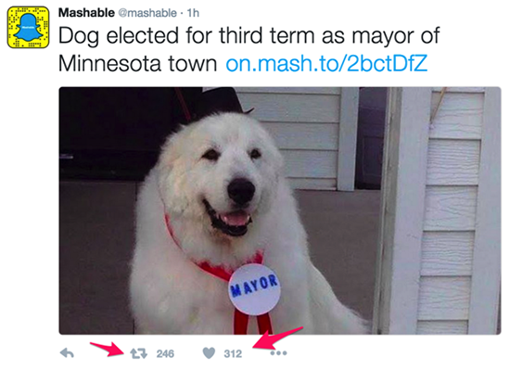Open the on.mash.to/2bctDfZ link
Viewport: 510px width, 370px height.
pos(326,64)
